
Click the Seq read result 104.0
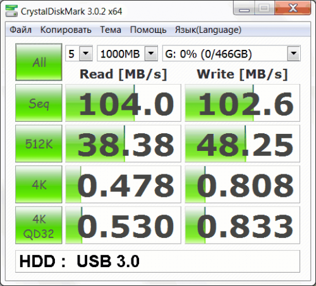pos(123,103)
